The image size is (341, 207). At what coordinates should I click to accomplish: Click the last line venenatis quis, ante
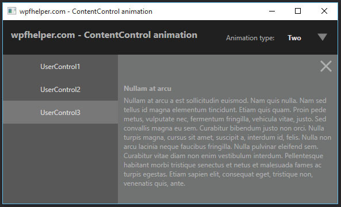pyautogui.click(x=155, y=183)
